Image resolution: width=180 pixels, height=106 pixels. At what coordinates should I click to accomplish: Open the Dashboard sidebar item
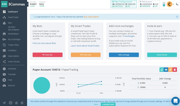[13, 12]
